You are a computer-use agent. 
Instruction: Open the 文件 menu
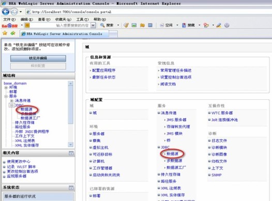coord(9,20)
